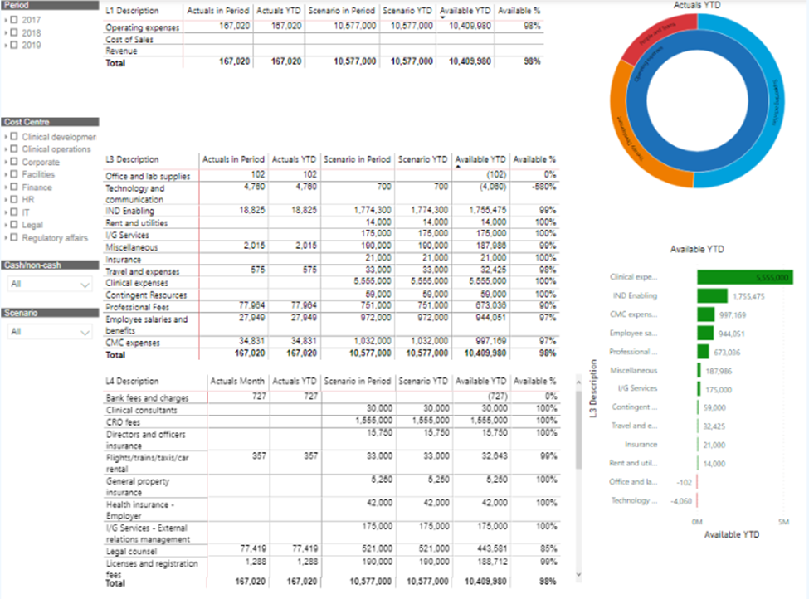Select Operating expenses row in L1 table
The image size is (809, 599).
point(143,27)
